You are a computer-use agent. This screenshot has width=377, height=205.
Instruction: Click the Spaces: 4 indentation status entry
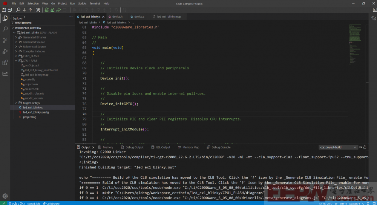coord(354,203)
